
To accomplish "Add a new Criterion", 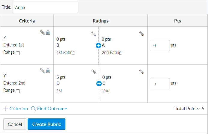I will (x=16, y=109).
